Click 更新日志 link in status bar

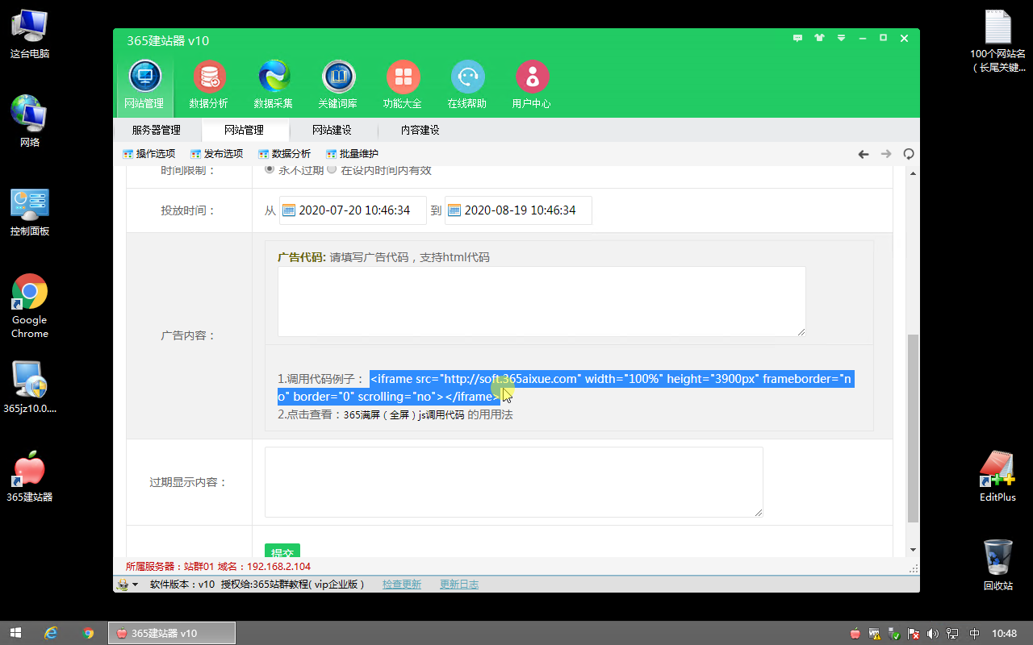(x=459, y=585)
